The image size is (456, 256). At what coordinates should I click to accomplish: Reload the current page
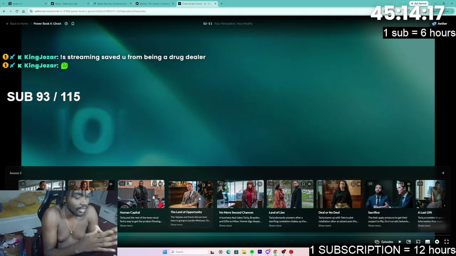(17, 11)
